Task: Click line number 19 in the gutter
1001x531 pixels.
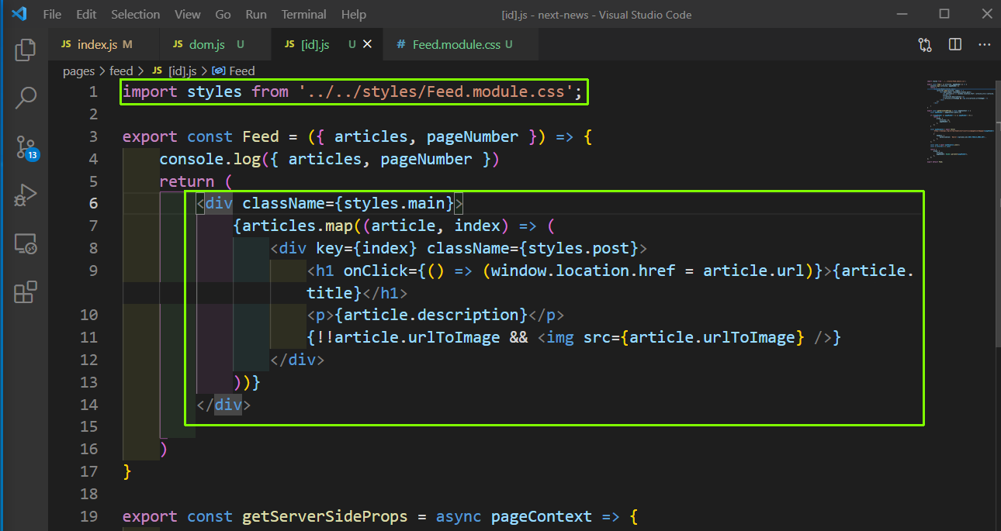Action: click(x=88, y=517)
